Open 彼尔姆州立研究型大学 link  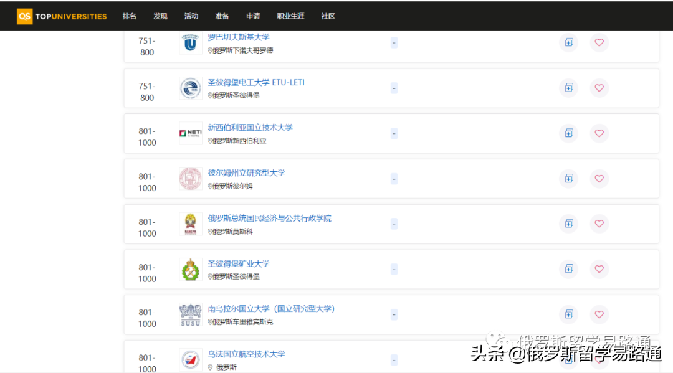[x=246, y=172]
